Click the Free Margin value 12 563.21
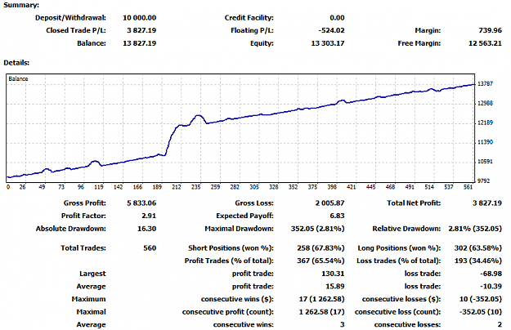This screenshot has width=511, height=330. [485, 43]
